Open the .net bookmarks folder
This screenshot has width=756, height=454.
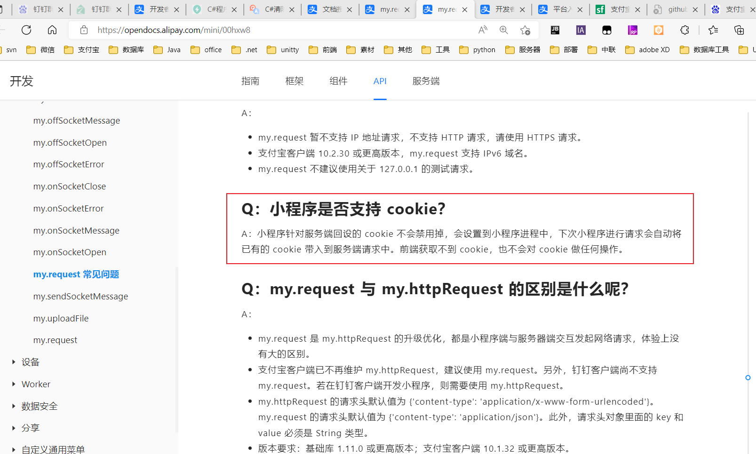(245, 50)
